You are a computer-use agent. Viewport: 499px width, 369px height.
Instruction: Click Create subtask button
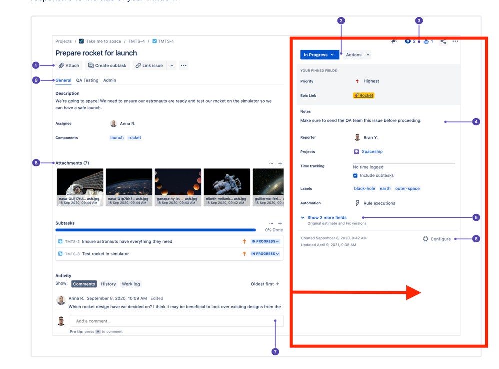tap(107, 65)
